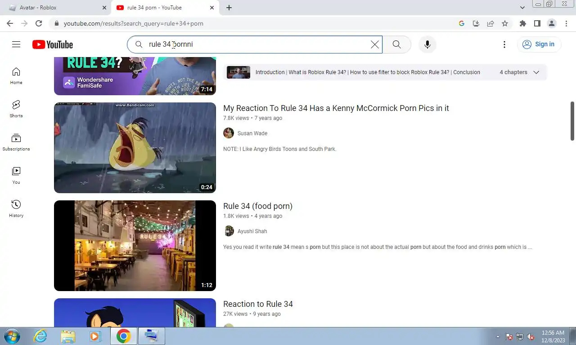Image resolution: width=576 pixels, height=345 pixels.
Task: Open the YouTube hamburger guide menu
Action: pos(16,44)
